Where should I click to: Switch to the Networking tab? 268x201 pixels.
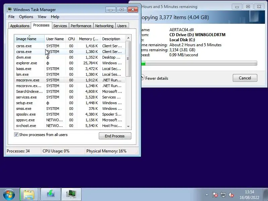(104, 26)
